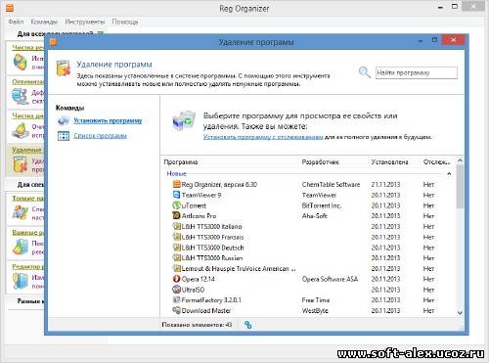Click the uninstall programs icon in main sidebar

(21, 164)
